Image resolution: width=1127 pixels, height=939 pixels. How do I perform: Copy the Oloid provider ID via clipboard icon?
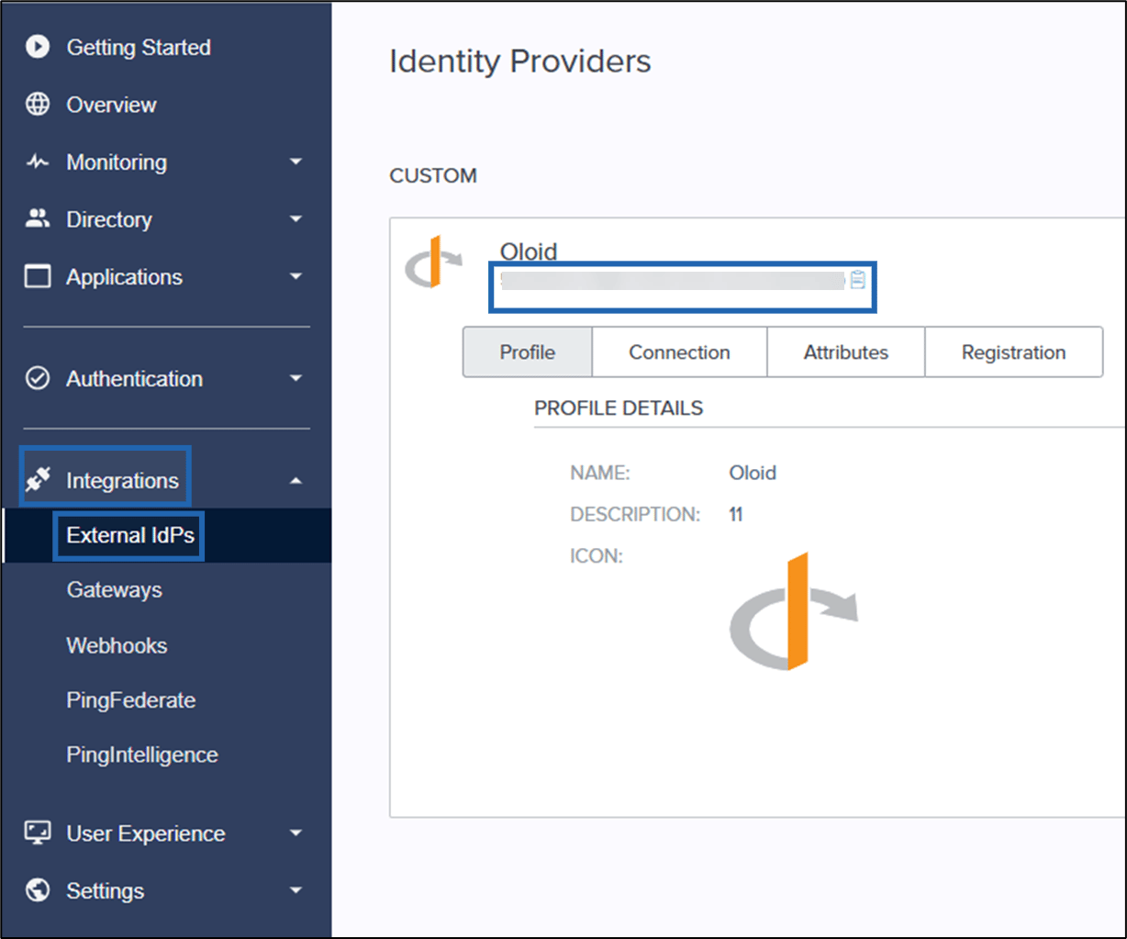click(x=858, y=280)
